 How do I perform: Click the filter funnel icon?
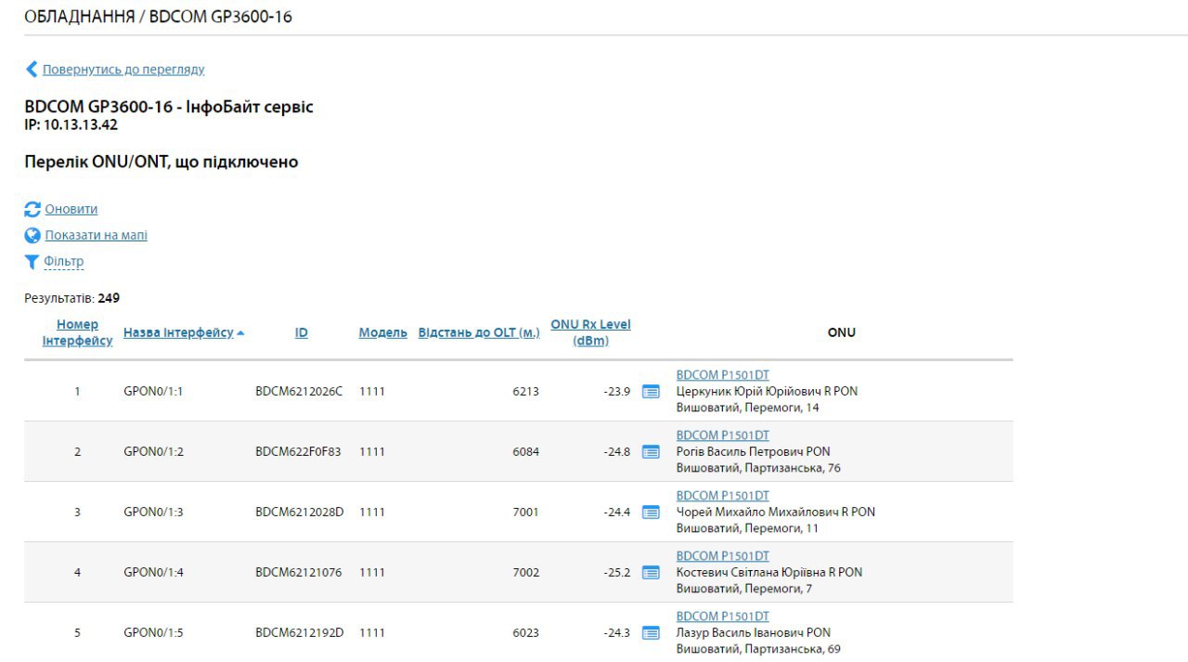click(32, 262)
